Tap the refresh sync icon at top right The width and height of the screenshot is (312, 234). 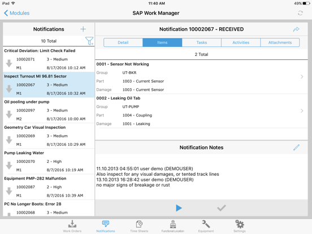point(300,13)
